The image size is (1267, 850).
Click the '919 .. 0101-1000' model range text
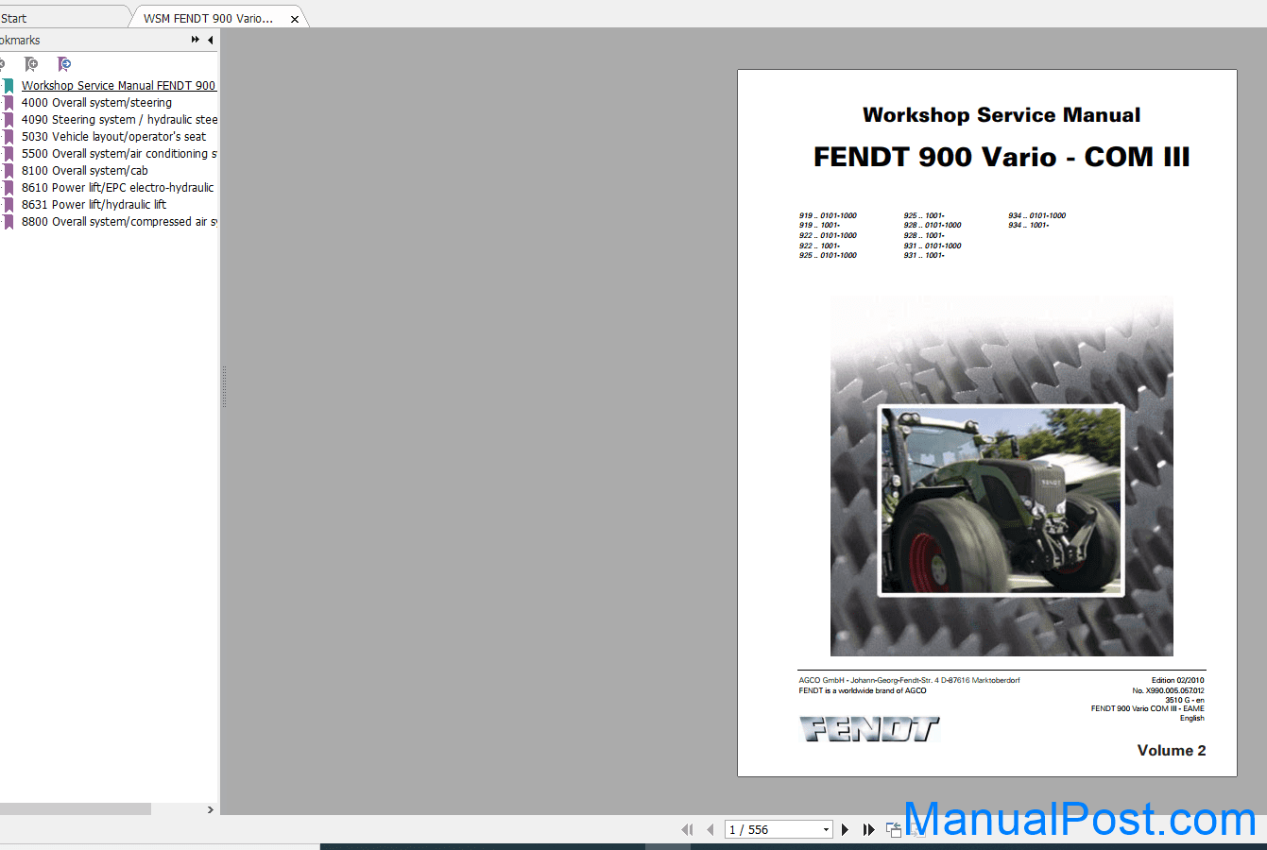[x=828, y=215]
